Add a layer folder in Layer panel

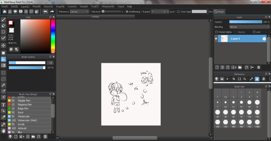(240, 67)
